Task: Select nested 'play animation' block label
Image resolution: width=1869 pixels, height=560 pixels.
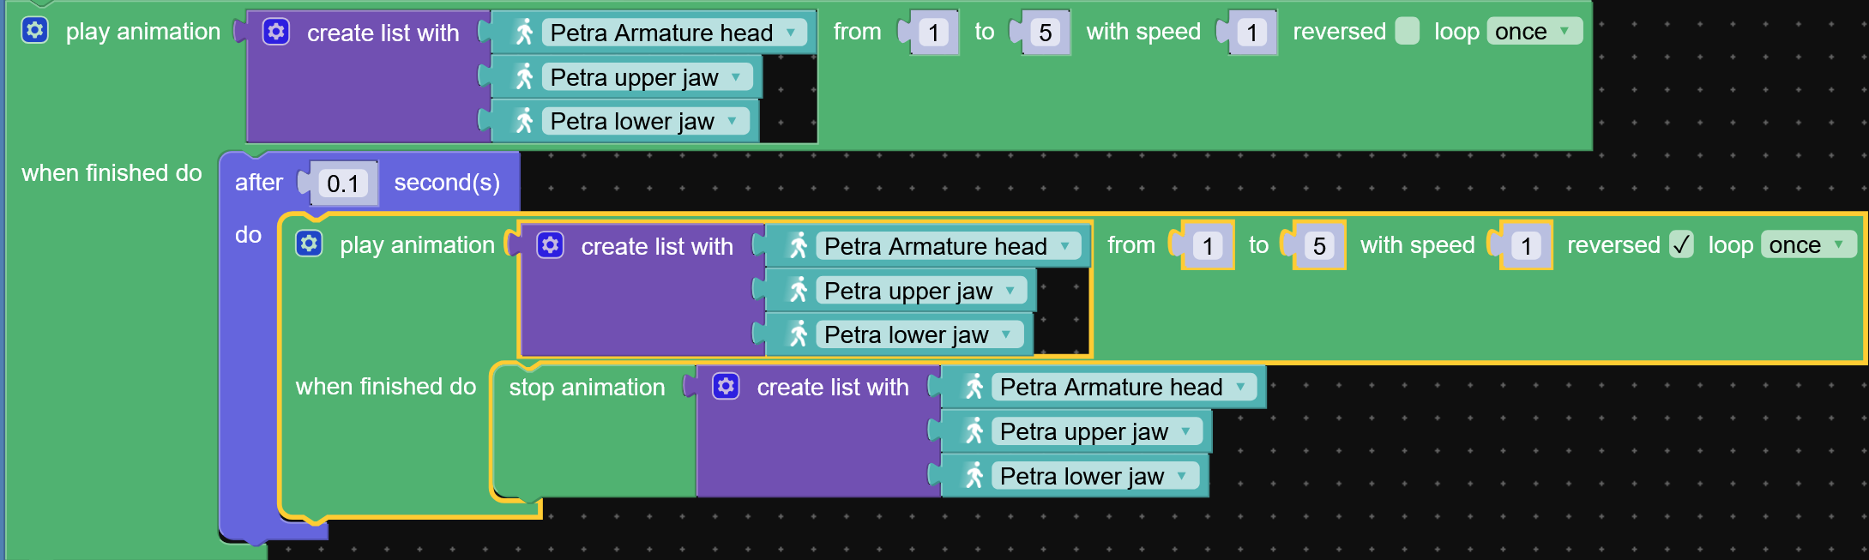Action: point(417,245)
